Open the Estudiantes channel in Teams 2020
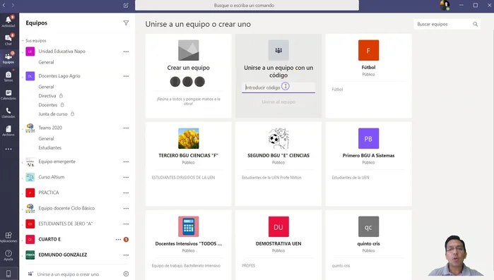 [x=49, y=147]
